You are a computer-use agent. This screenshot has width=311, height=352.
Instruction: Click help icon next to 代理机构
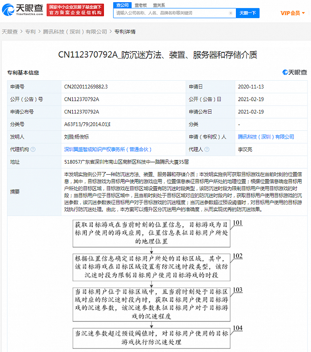pos(33,149)
